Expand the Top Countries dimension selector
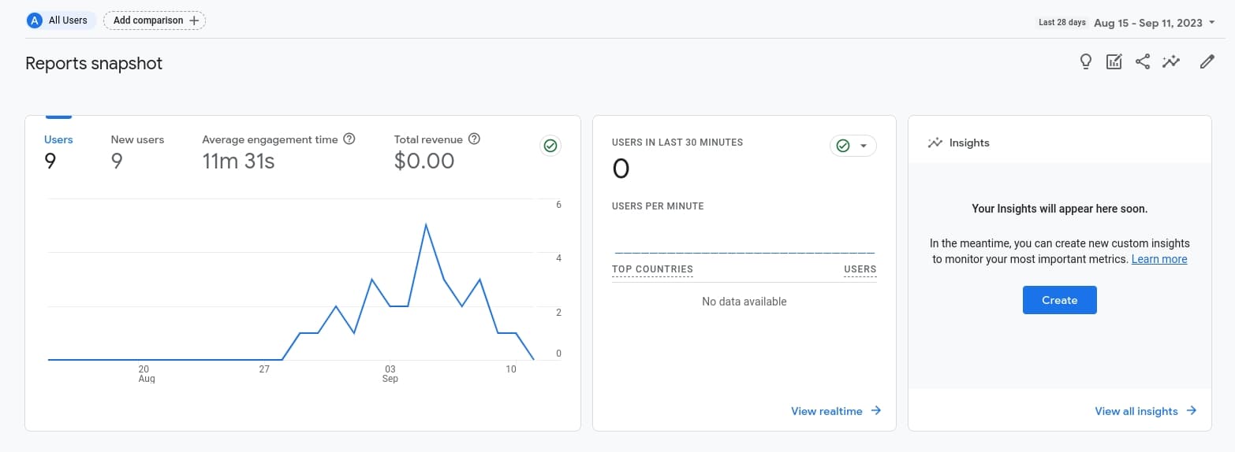The height and width of the screenshot is (452, 1235). (x=652, y=269)
